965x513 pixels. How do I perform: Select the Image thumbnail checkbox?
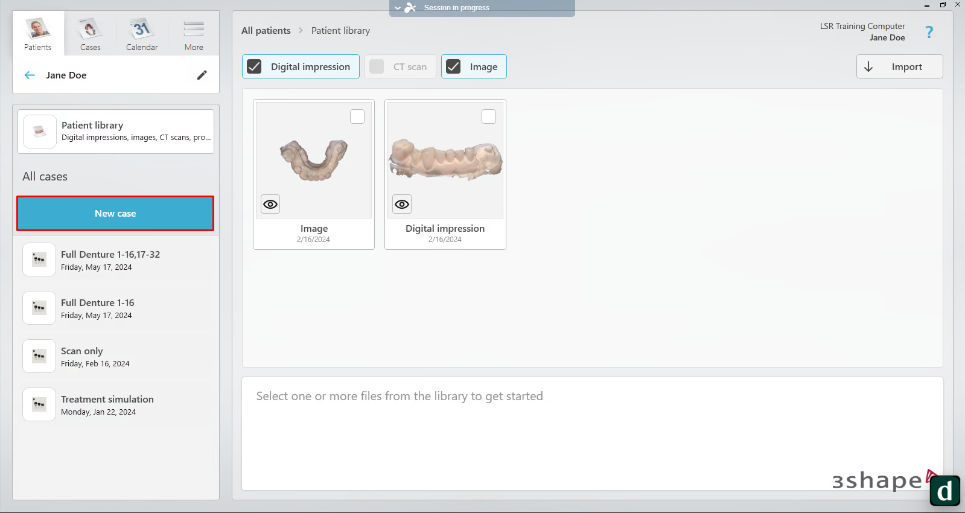click(x=357, y=116)
